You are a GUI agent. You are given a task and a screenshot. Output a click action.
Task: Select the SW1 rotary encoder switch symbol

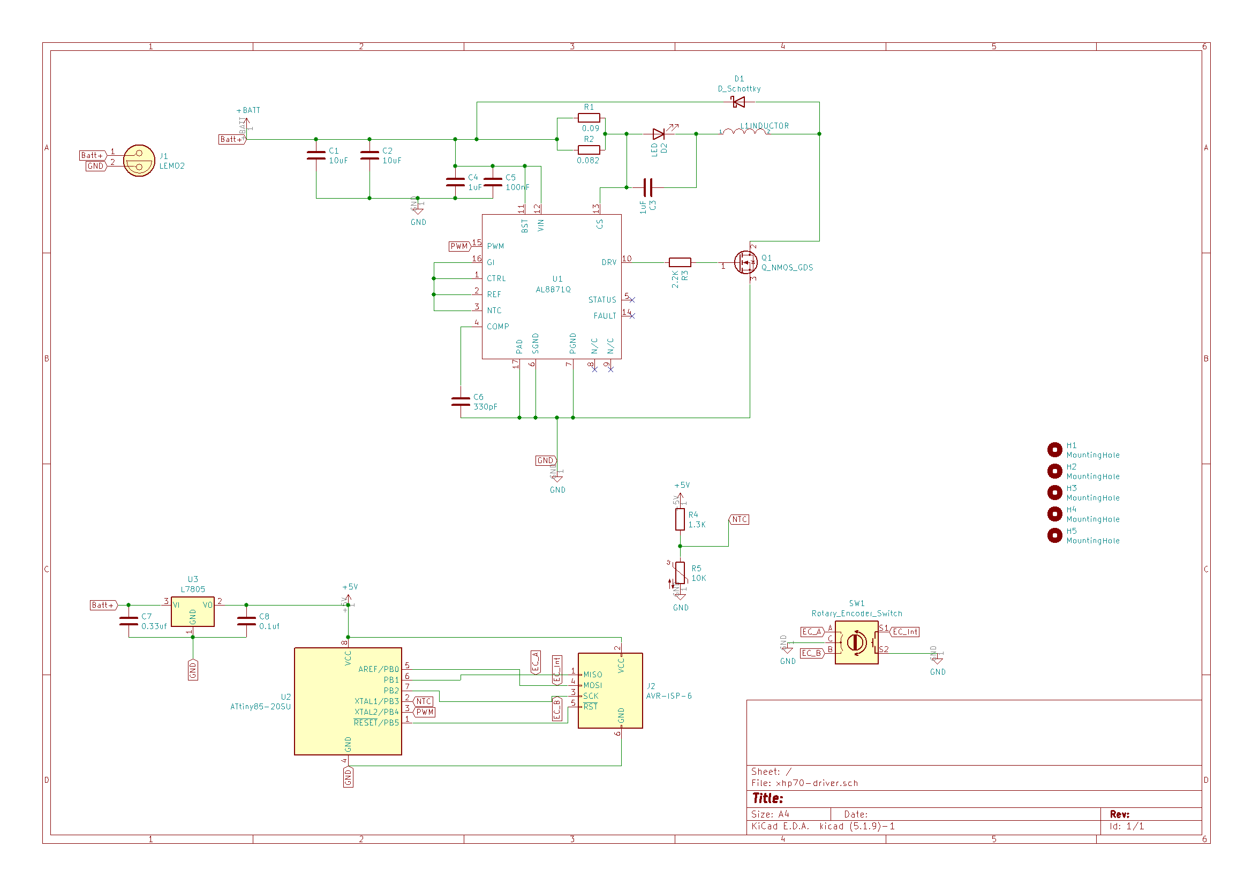857,642
